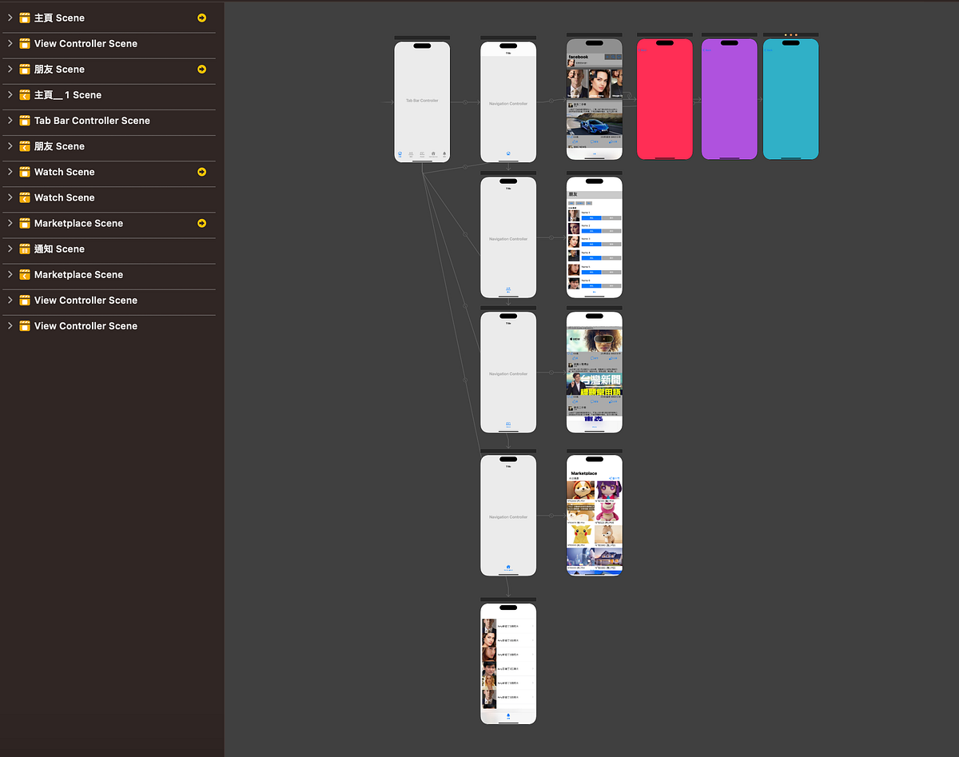Viewport: 959px width, 757px height.
Task: Click the search icon in the facebook navigation bar
Action: pyautogui.click(x=613, y=57)
